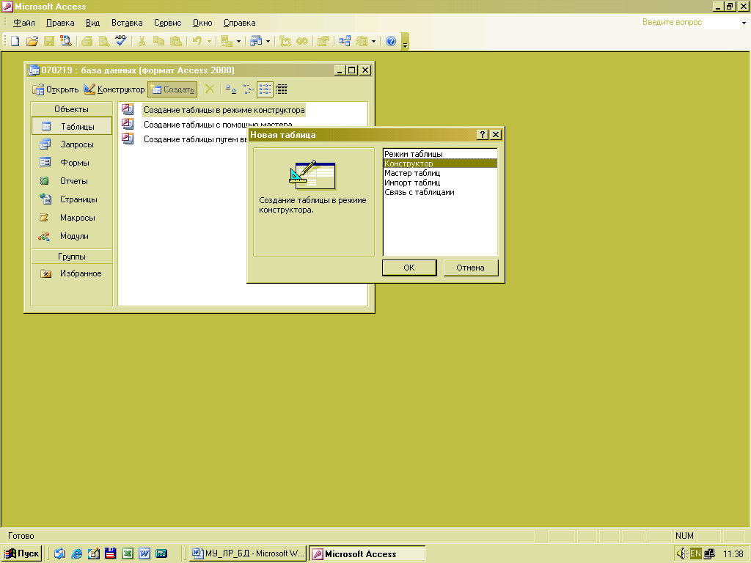
Task: Select the Модули object category
Action: pyautogui.click(x=71, y=236)
